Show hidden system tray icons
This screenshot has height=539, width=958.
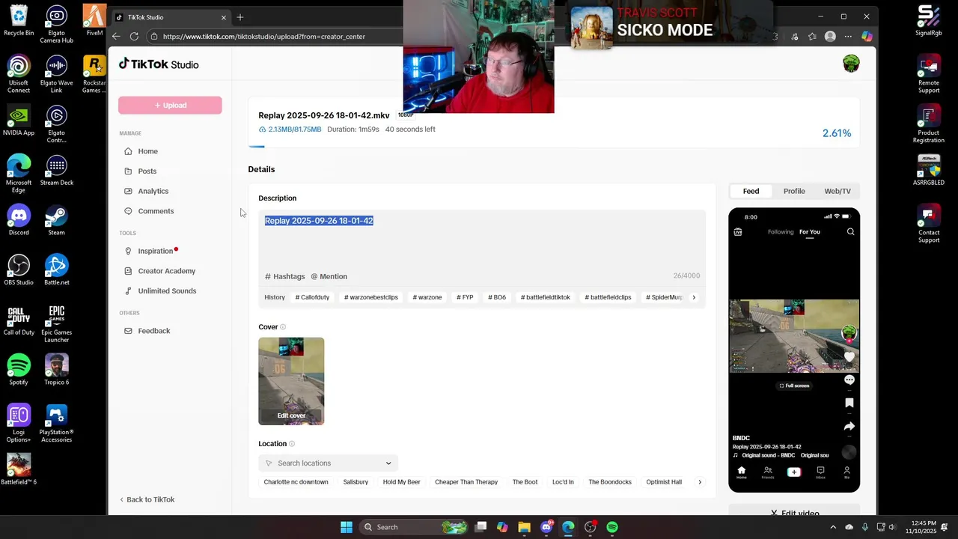(x=833, y=527)
